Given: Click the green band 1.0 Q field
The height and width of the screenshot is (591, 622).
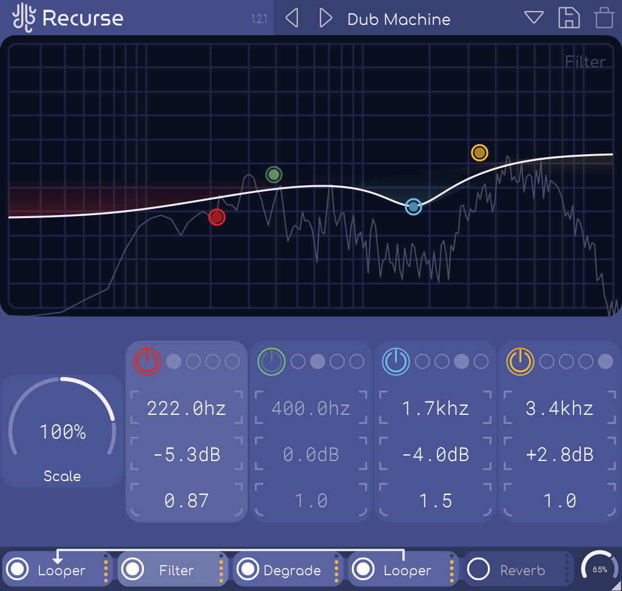Looking at the screenshot, I should click(311, 500).
